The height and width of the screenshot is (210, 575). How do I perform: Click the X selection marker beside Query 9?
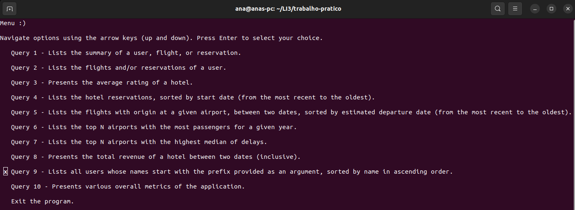click(x=5, y=172)
